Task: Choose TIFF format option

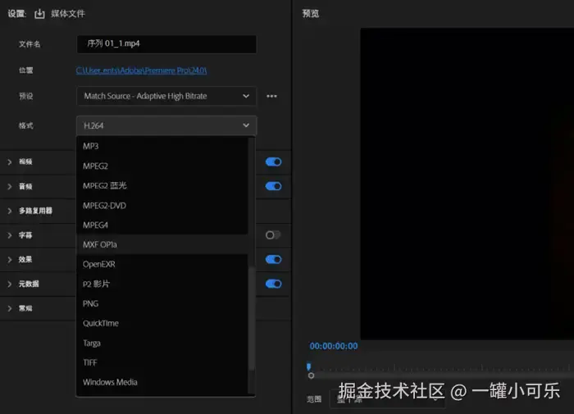Action: [162, 362]
